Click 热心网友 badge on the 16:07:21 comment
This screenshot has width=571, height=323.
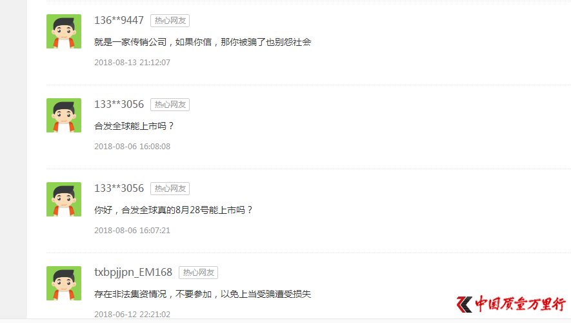pyautogui.click(x=170, y=189)
